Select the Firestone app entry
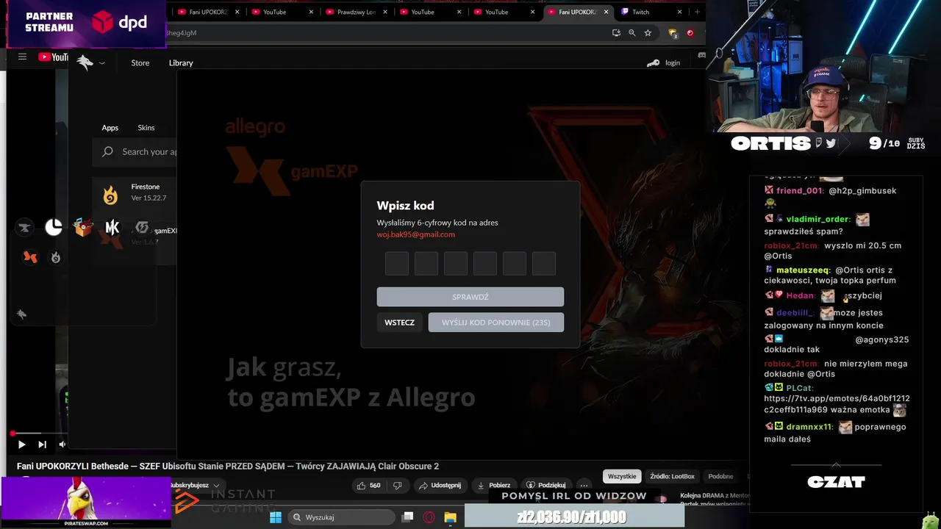This screenshot has height=529, width=941. tap(135, 192)
